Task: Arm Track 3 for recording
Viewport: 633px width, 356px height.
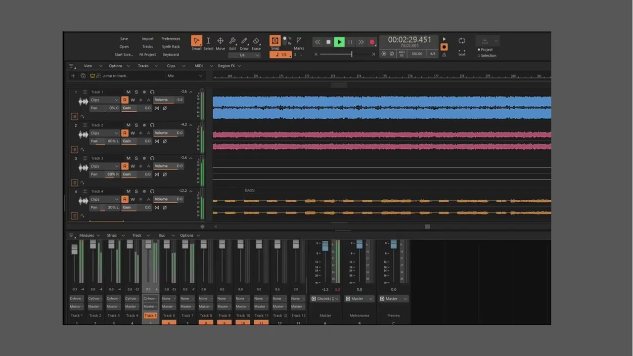Action: click(x=144, y=158)
